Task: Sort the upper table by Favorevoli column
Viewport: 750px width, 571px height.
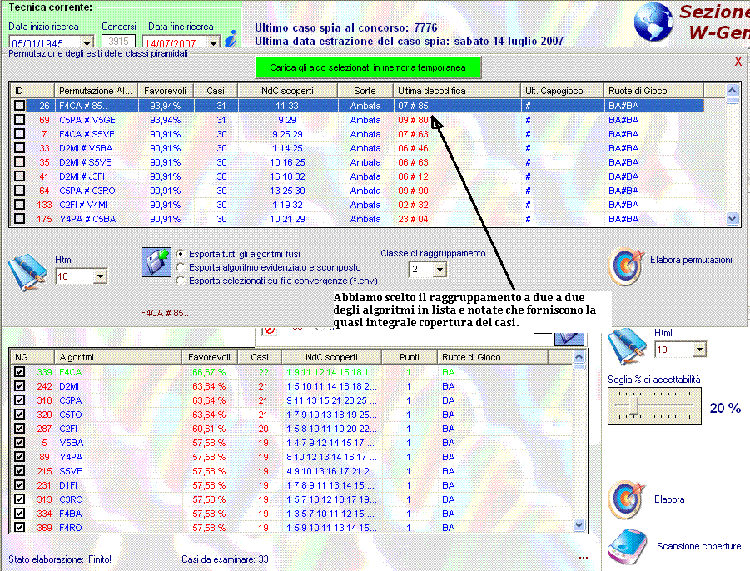Action: [166, 91]
